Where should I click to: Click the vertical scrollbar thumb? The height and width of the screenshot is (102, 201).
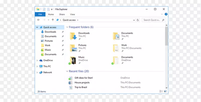(x=167, y=36)
